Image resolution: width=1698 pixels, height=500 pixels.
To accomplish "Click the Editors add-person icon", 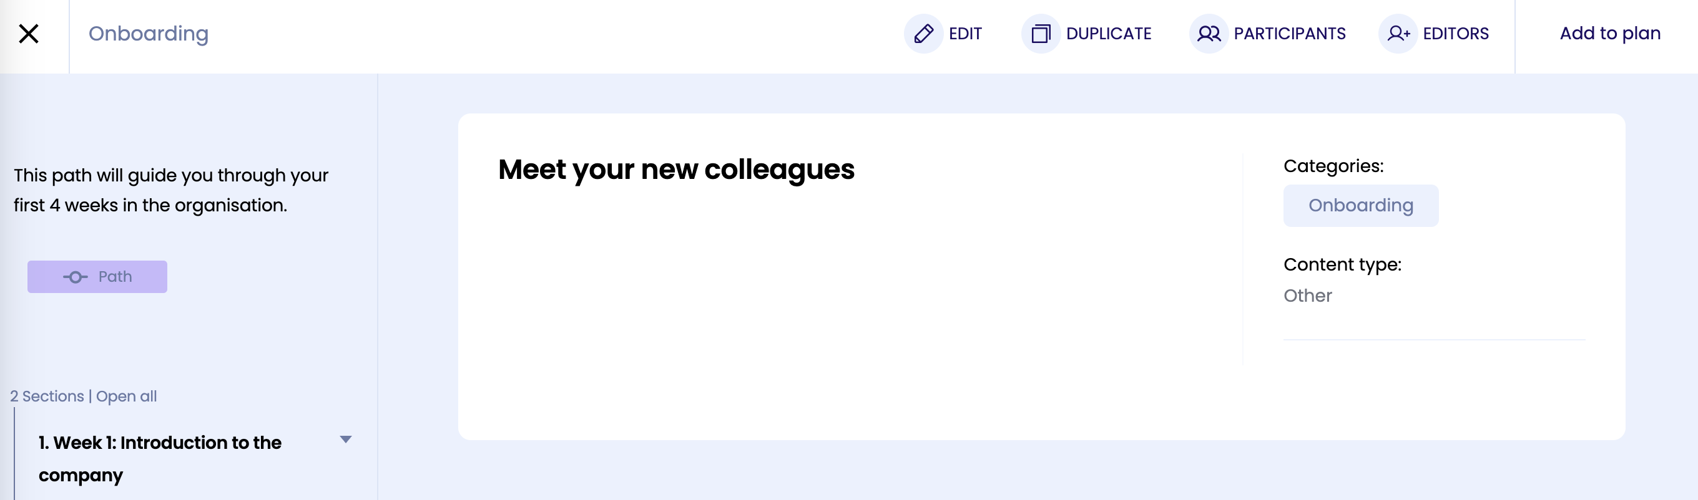I will (1398, 34).
